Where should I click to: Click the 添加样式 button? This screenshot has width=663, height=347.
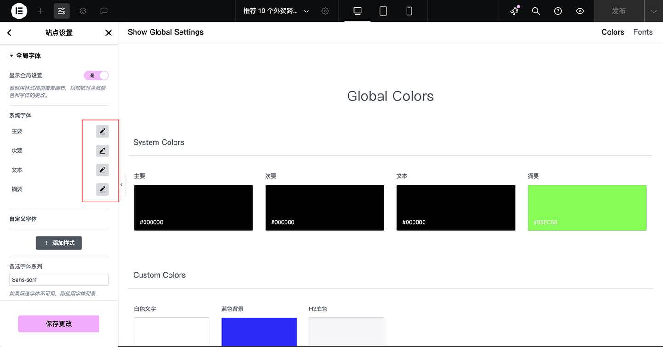[x=59, y=243]
